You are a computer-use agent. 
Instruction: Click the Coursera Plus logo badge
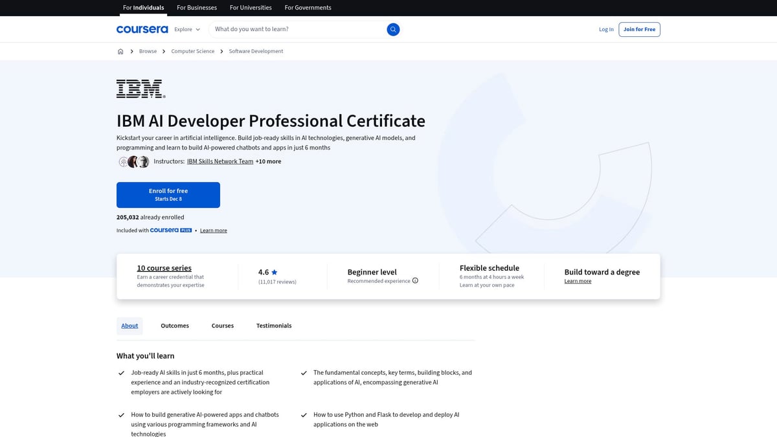pyautogui.click(x=171, y=230)
